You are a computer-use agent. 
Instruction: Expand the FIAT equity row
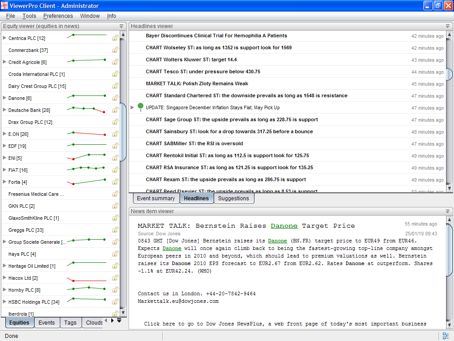coord(4,170)
